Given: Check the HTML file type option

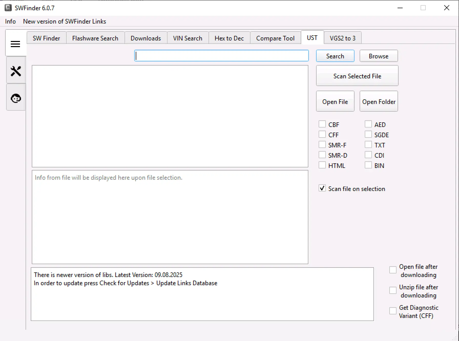Looking at the screenshot, I should [322, 165].
